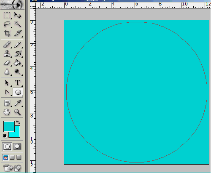Switch to Full Screen with menu bar

(12, 157)
